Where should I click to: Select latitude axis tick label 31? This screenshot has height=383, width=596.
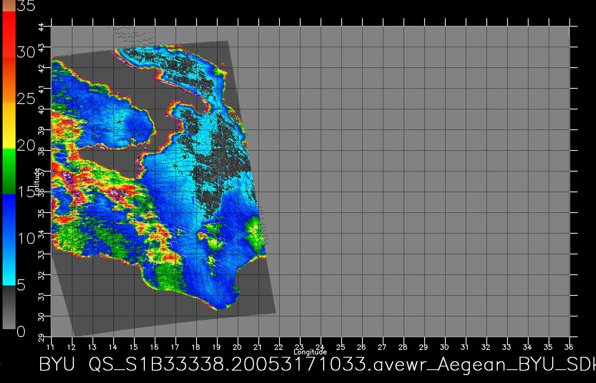[x=42, y=296]
